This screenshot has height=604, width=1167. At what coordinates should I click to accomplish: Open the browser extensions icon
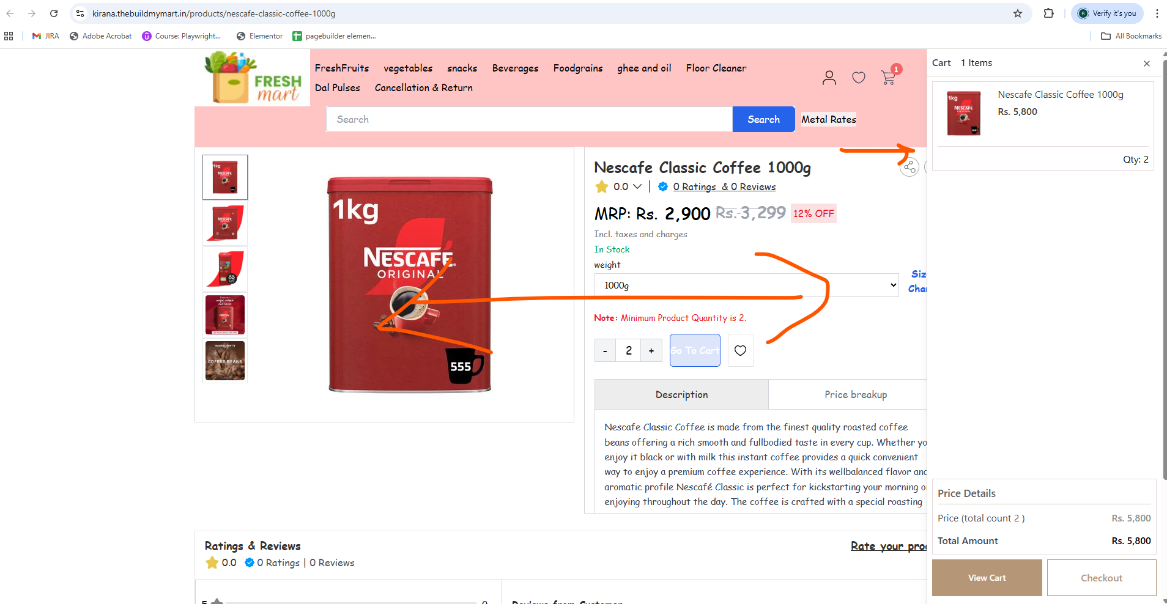point(1048,13)
